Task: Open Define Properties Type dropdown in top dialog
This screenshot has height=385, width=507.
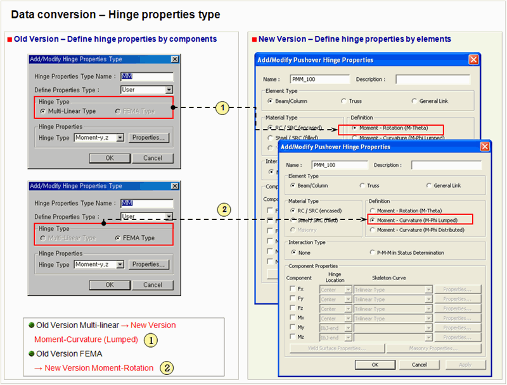Action: pyautogui.click(x=168, y=90)
